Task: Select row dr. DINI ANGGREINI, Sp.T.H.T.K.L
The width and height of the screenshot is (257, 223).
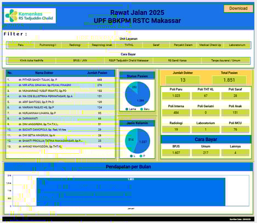Action: pyautogui.click(x=60, y=124)
